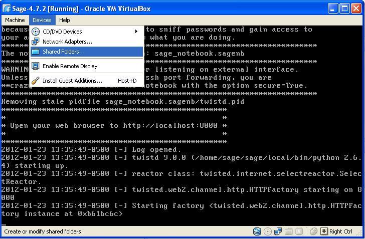Maximize the VirtualBox VM window
Image resolution: width=365 pixels, height=239 pixels.
pyautogui.click(x=344, y=9)
